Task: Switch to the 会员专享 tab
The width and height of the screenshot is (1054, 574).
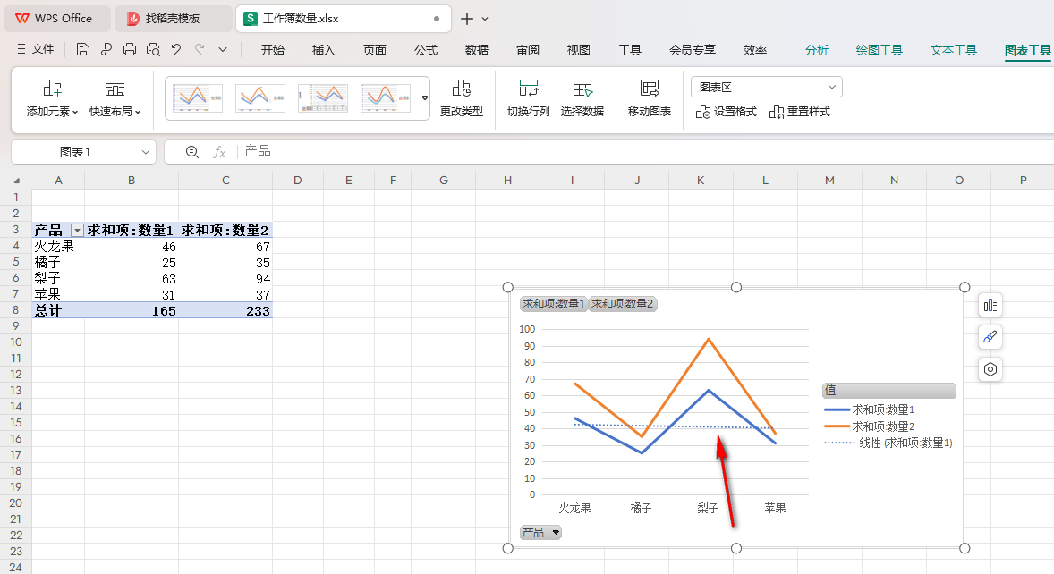Action: point(693,50)
